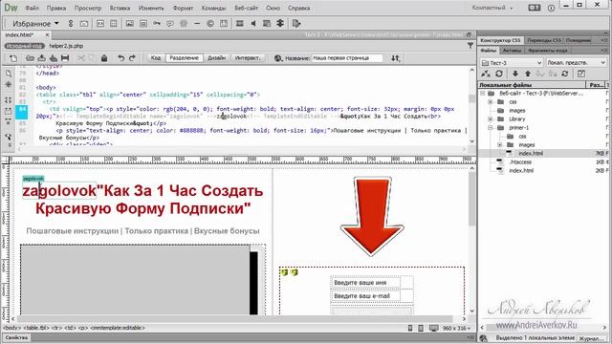
Task: Click the open folder icon in toolbar
Action: point(30,58)
